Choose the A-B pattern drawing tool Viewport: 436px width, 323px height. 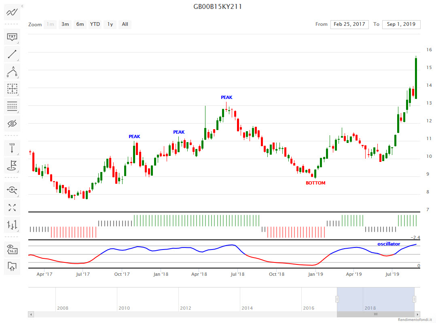12,71
